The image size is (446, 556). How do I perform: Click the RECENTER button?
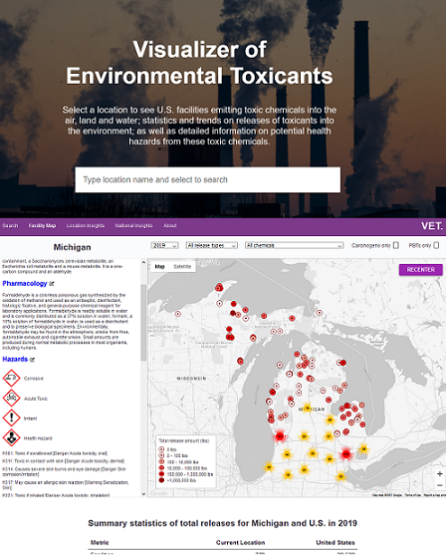pos(421,270)
